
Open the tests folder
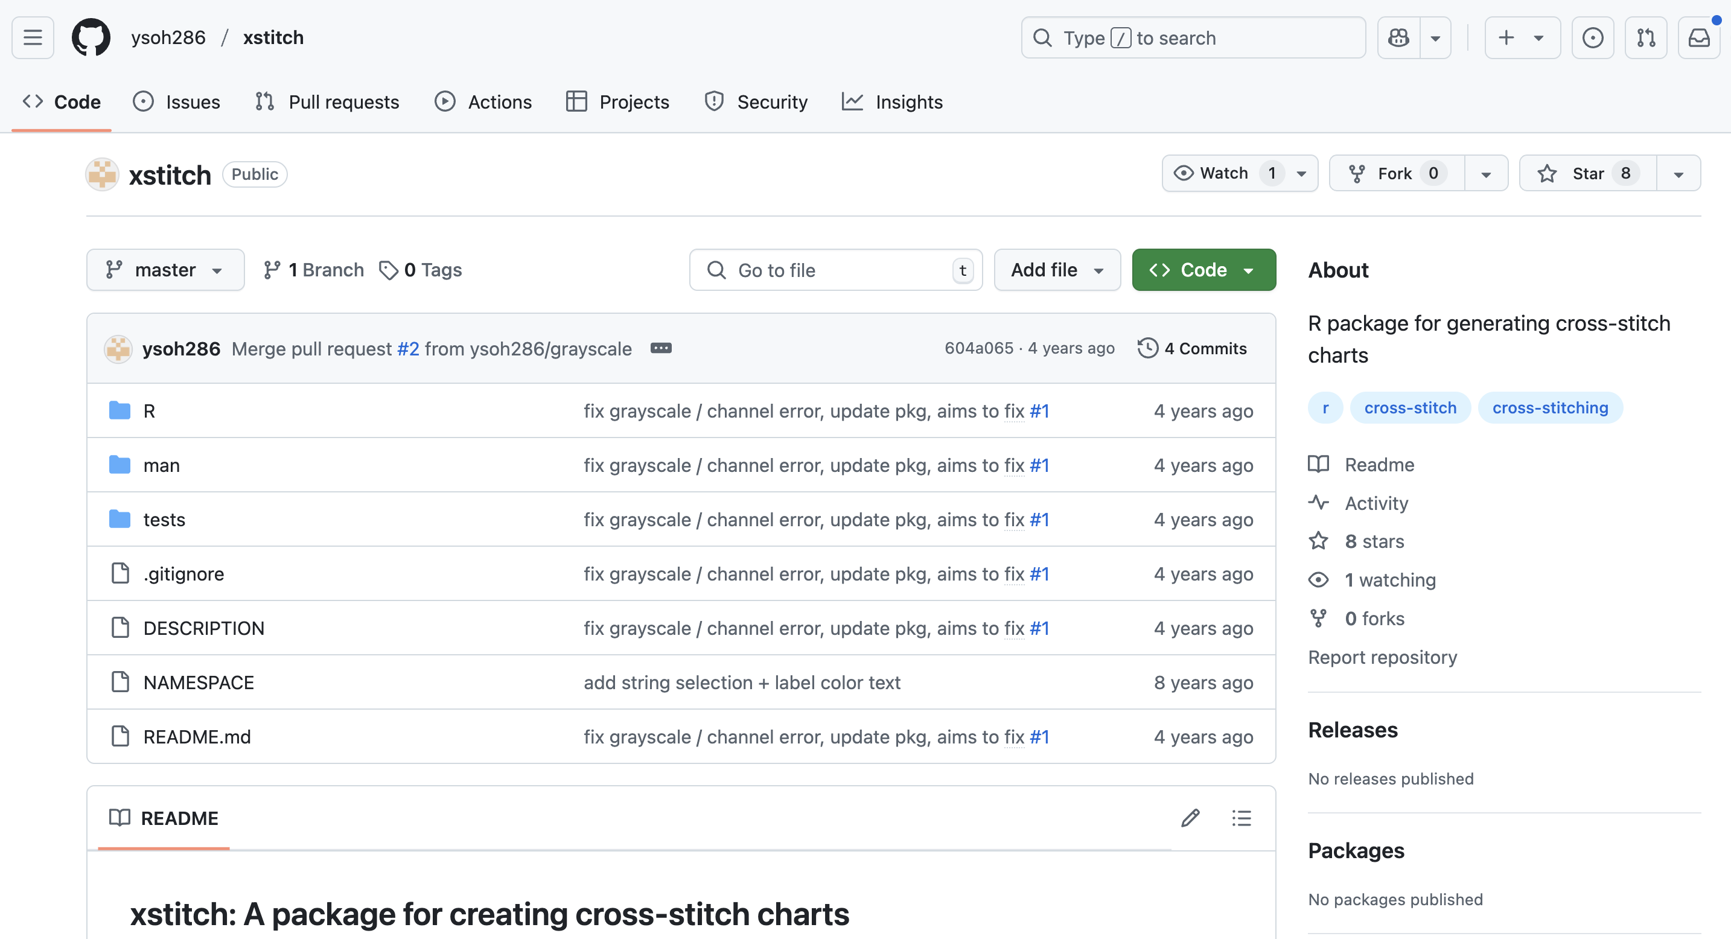pyautogui.click(x=164, y=519)
